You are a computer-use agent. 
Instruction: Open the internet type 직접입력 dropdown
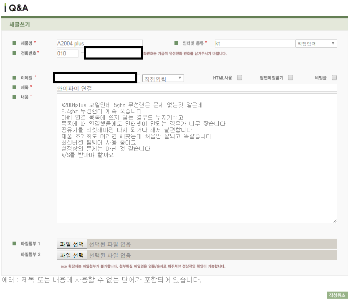click(x=316, y=44)
